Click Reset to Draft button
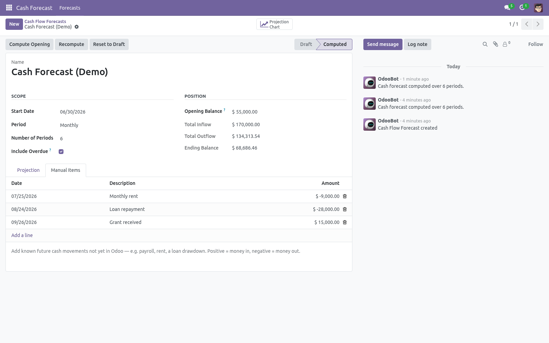Image resolution: width=549 pixels, height=343 pixels. (109, 44)
